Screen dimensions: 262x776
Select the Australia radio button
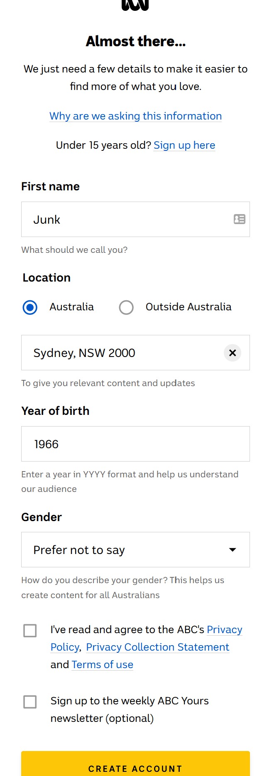30,307
